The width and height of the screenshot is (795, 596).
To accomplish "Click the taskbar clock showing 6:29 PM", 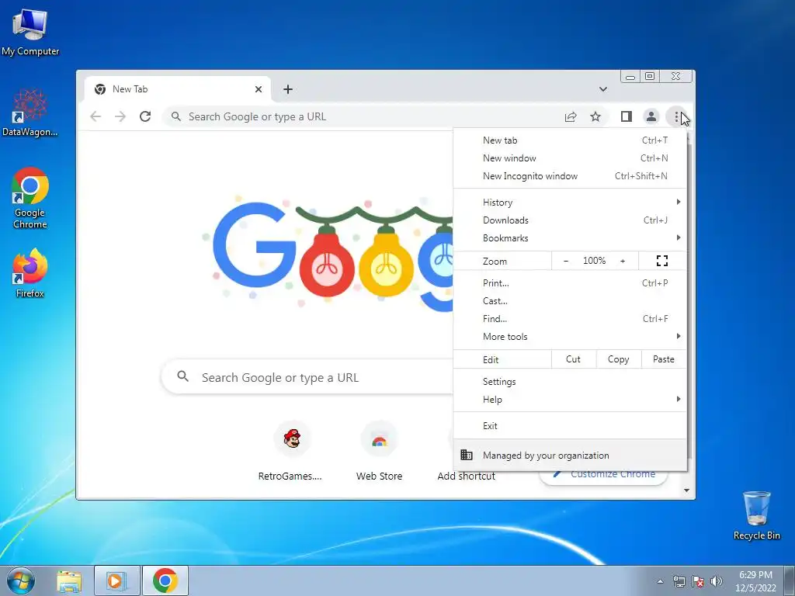I will pyautogui.click(x=755, y=581).
